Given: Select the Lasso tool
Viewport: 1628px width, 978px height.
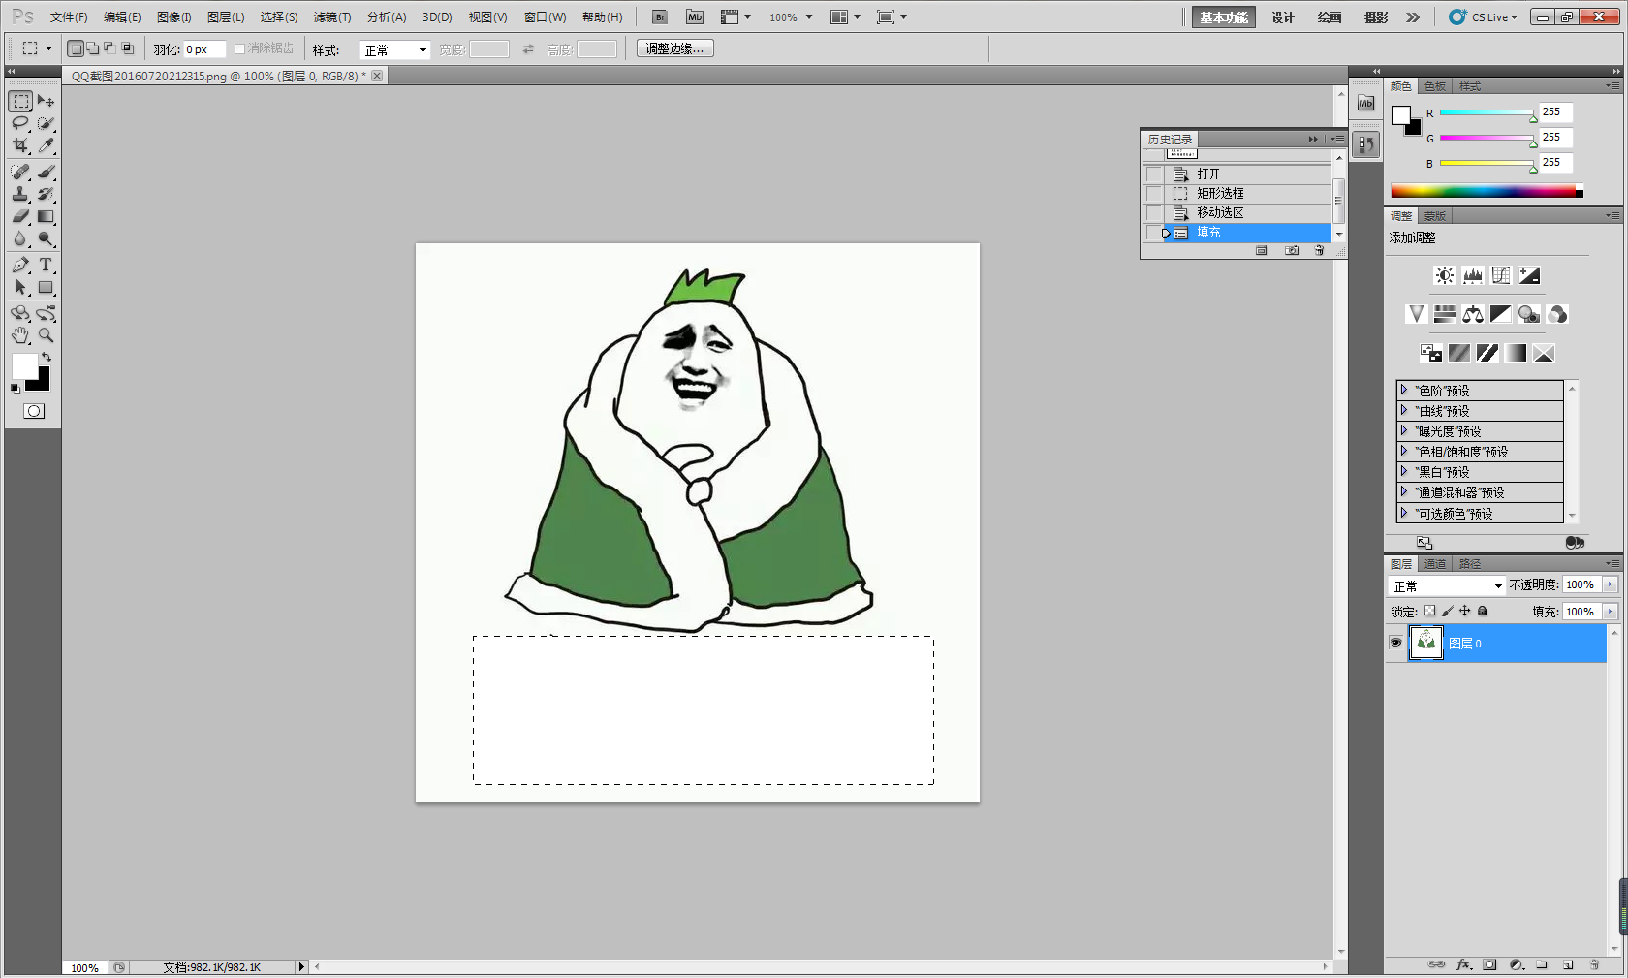Looking at the screenshot, I should [20, 123].
